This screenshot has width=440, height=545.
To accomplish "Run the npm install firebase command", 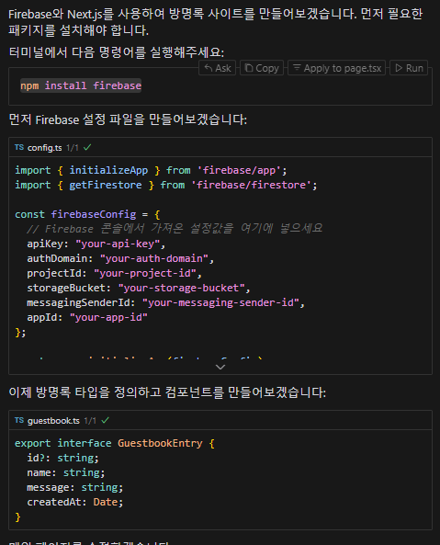I will point(409,68).
